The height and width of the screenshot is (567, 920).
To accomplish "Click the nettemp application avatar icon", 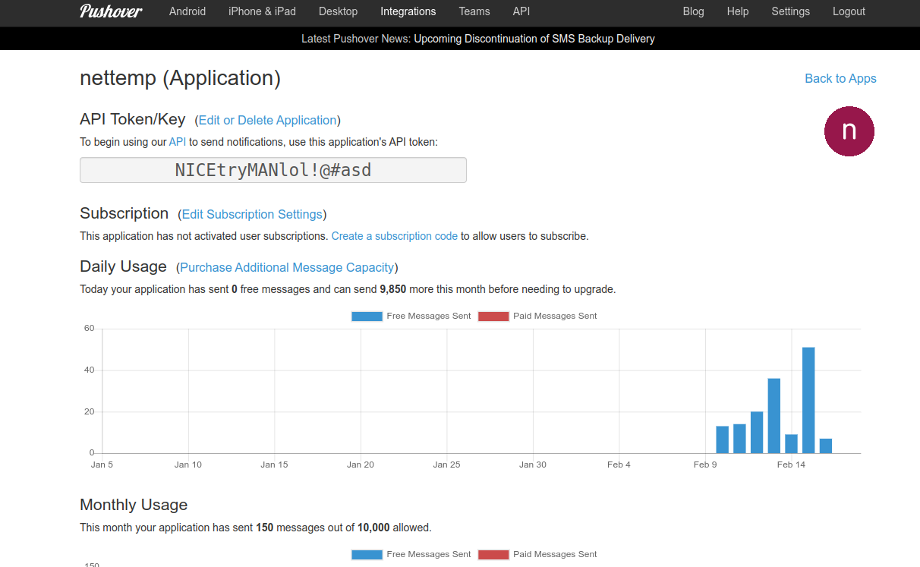I will (x=849, y=131).
